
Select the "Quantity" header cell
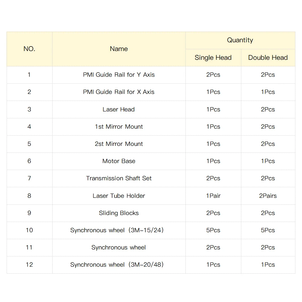coord(240,40)
